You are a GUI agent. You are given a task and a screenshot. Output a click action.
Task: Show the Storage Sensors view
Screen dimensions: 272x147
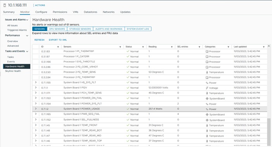coord(80,29)
